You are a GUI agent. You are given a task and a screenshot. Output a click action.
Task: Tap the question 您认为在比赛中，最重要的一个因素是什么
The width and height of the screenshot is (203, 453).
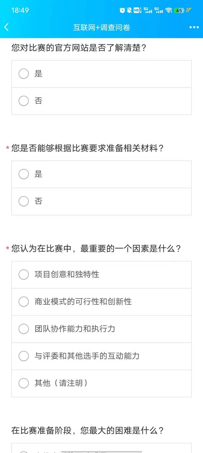pos(96,248)
